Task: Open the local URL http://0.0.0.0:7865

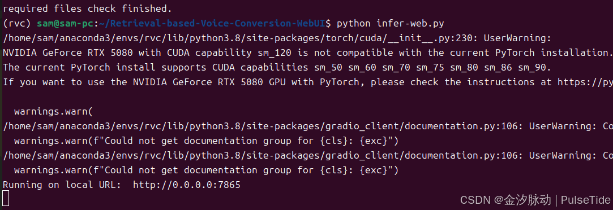Action: pyautogui.click(x=186, y=185)
